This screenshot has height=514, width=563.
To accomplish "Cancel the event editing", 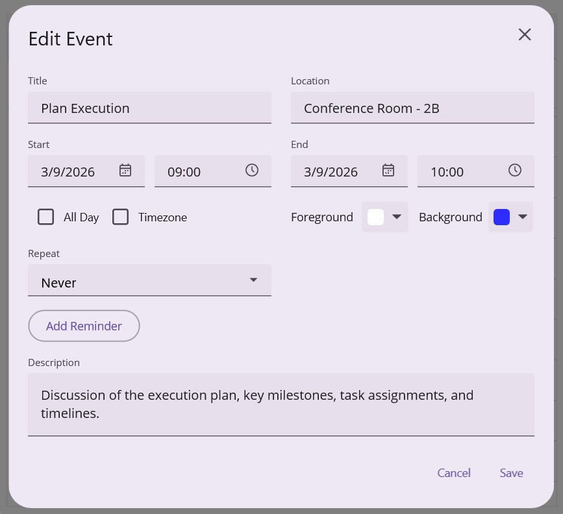I will 454,472.
